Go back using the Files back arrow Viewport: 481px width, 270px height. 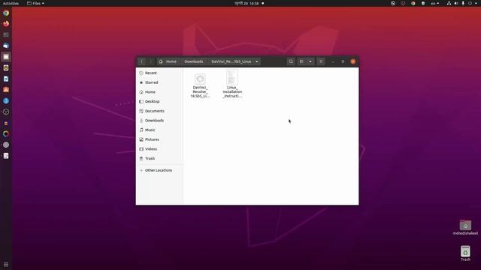tap(142, 61)
